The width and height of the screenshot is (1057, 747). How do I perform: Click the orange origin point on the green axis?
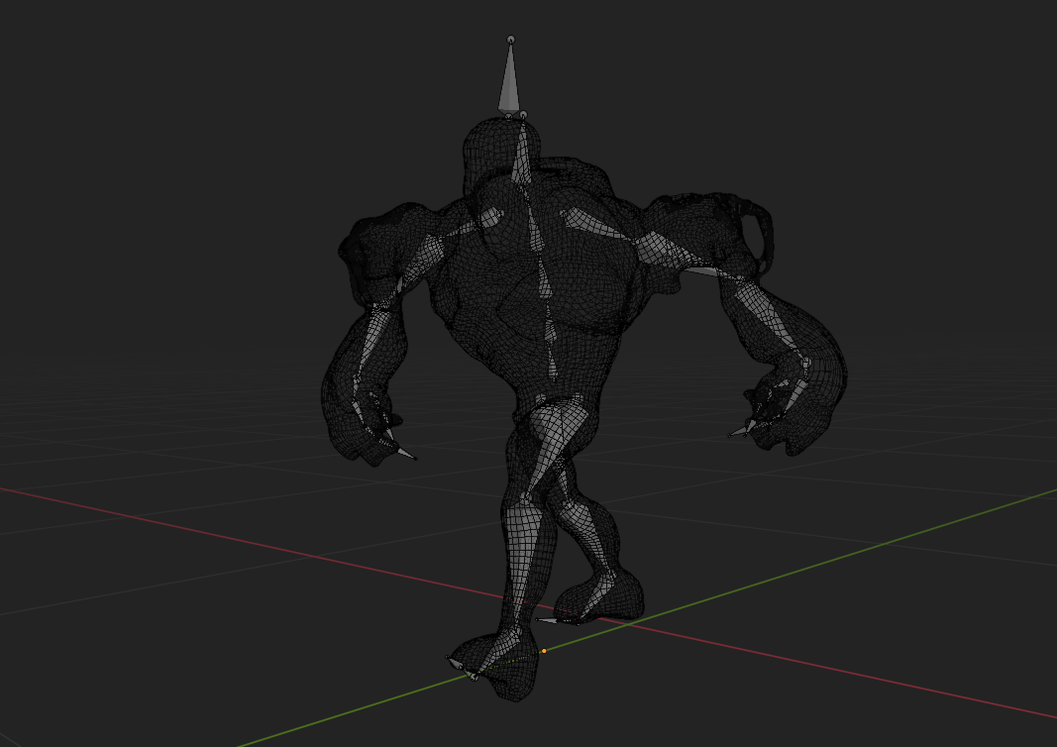coord(544,651)
